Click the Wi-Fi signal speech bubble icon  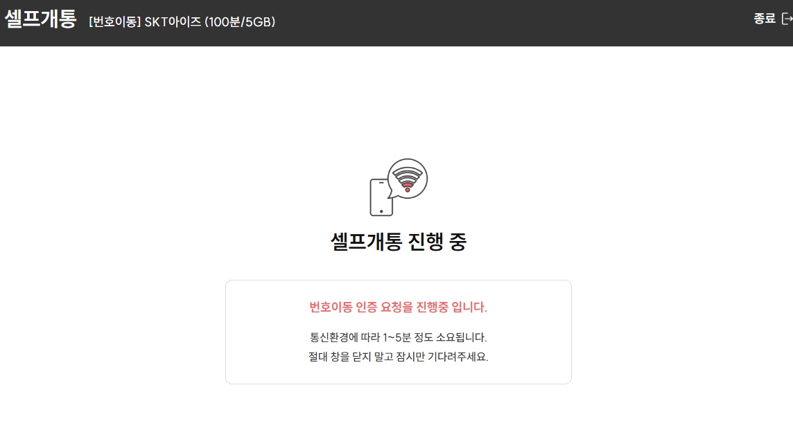point(407,179)
